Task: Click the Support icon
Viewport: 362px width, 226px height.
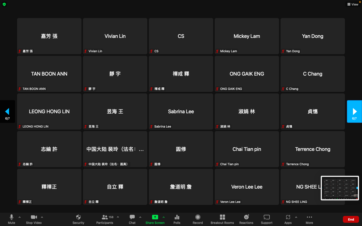Action: coord(266,219)
